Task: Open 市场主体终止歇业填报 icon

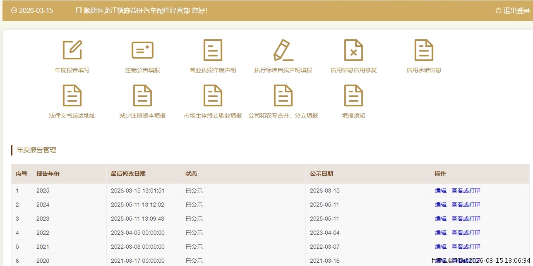Action: pos(213,96)
